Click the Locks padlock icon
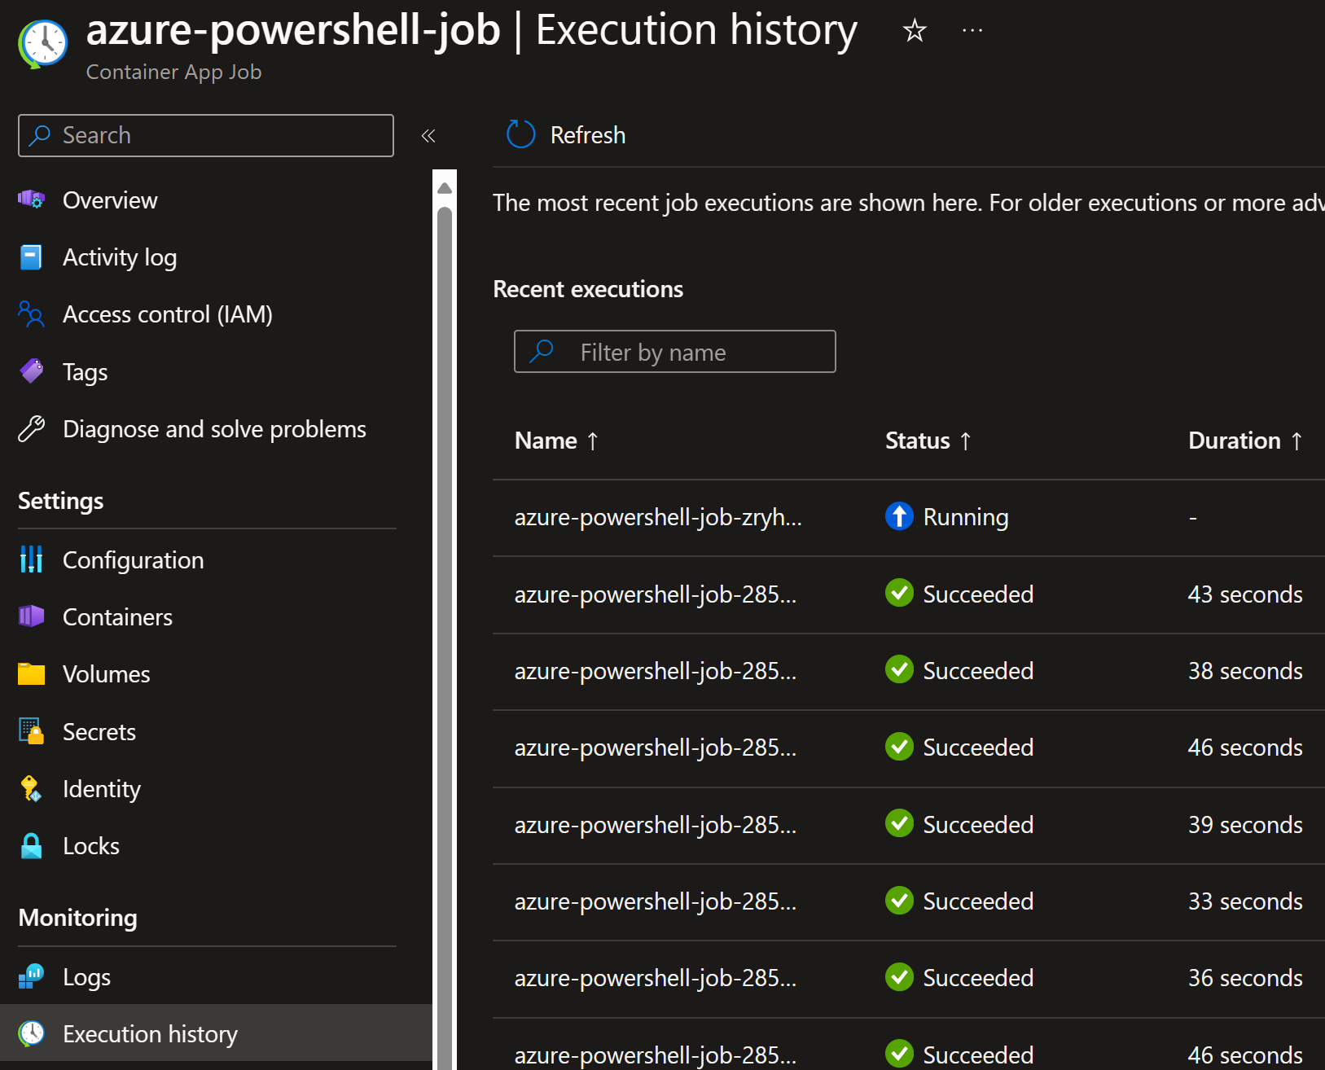The width and height of the screenshot is (1325, 1070). point(31,845)
